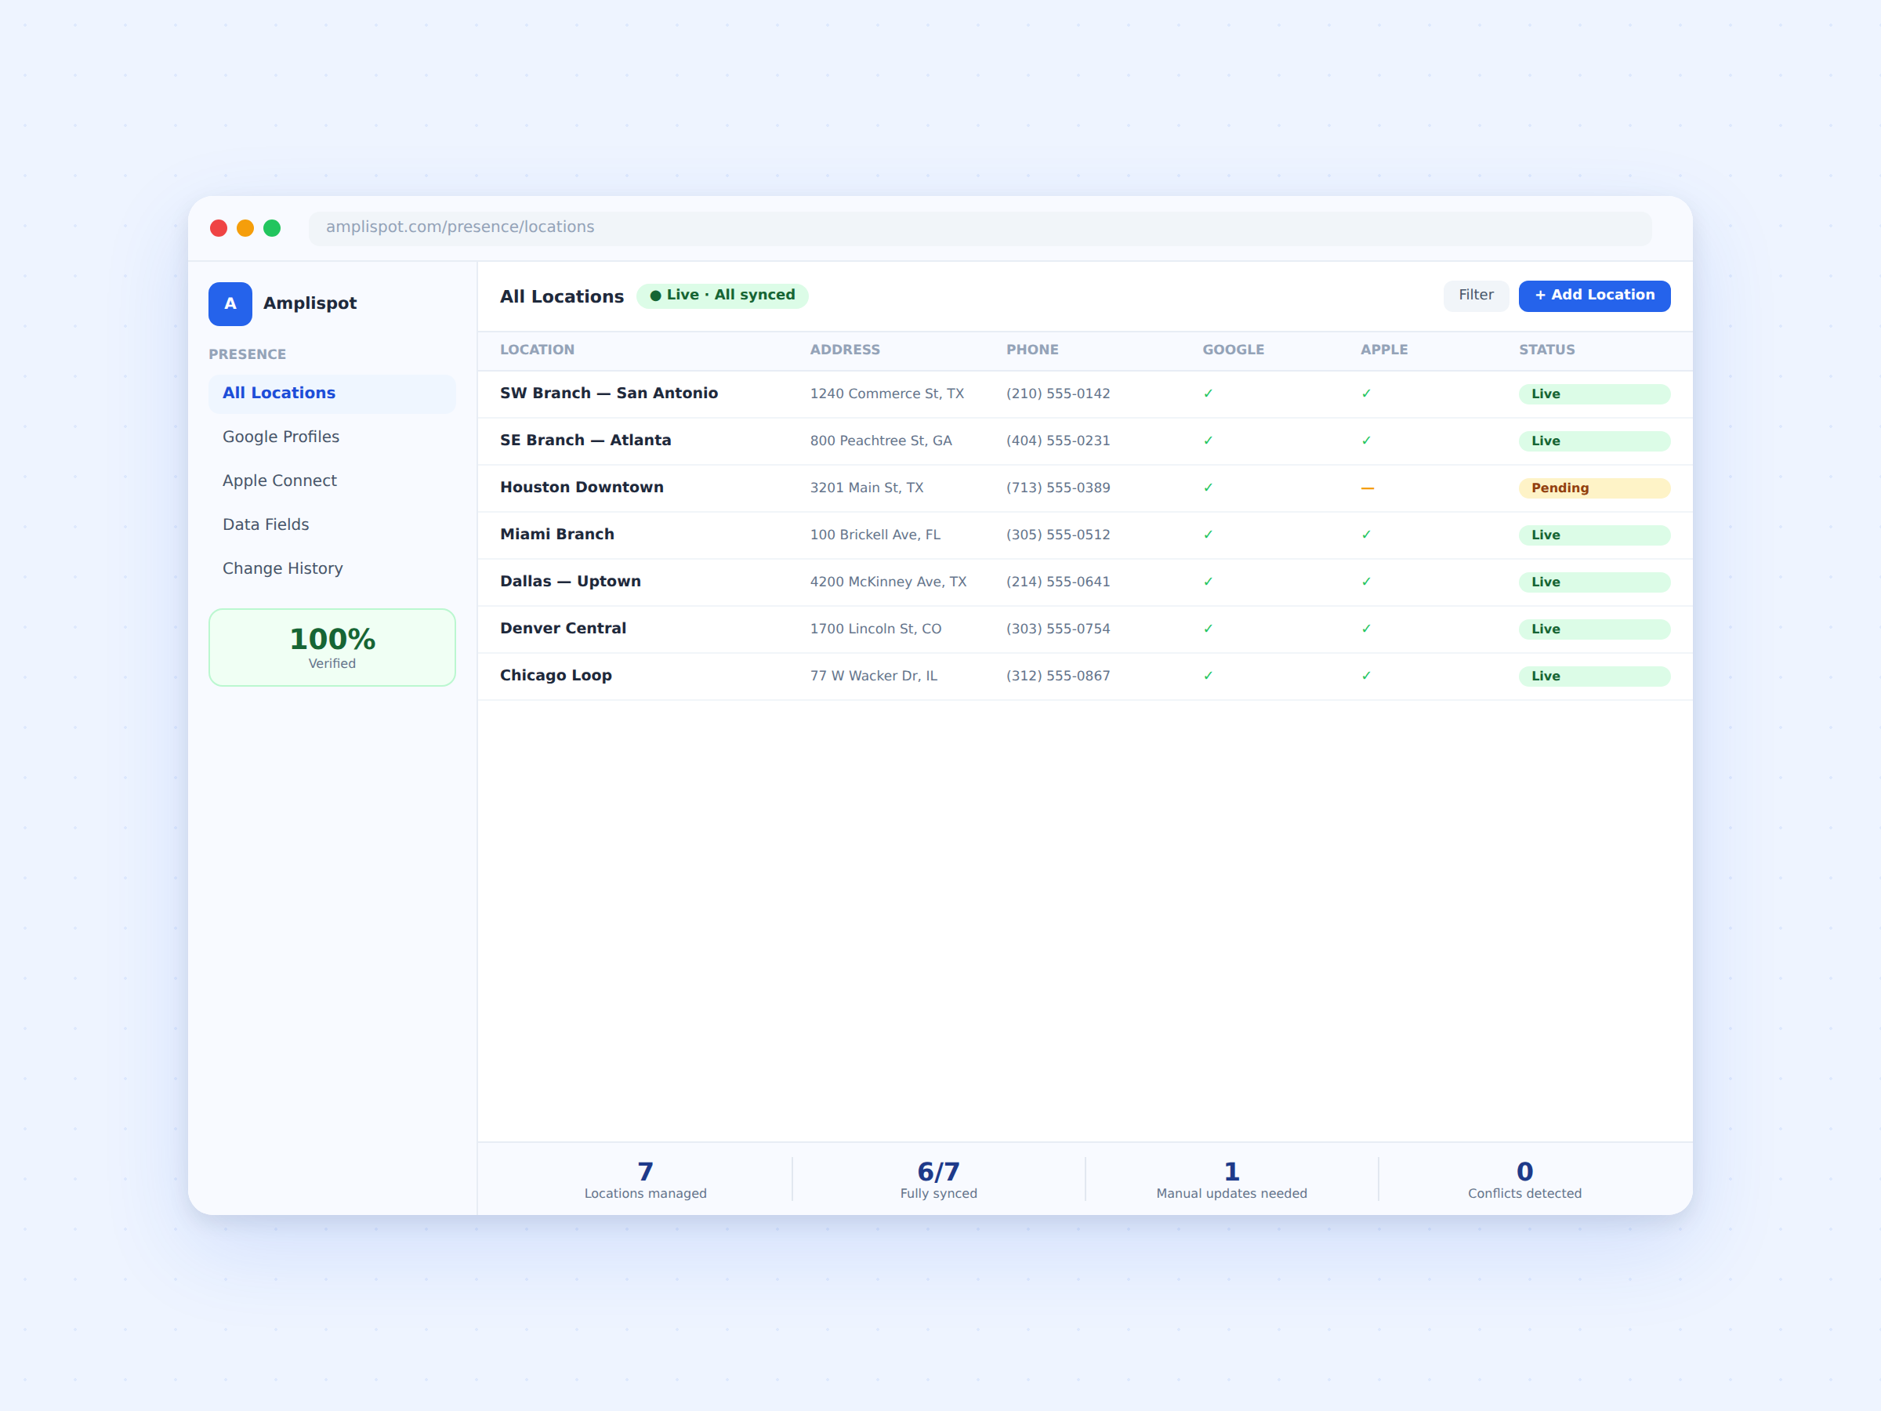Click Google checkmark for SE Branch Atlanta

coord(1208,441)
